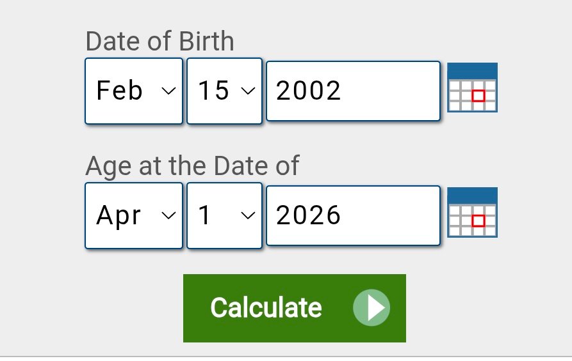Click the chevron in the lower day selector
This screenshot has height=361, width=572.
(x=247, y=216)
